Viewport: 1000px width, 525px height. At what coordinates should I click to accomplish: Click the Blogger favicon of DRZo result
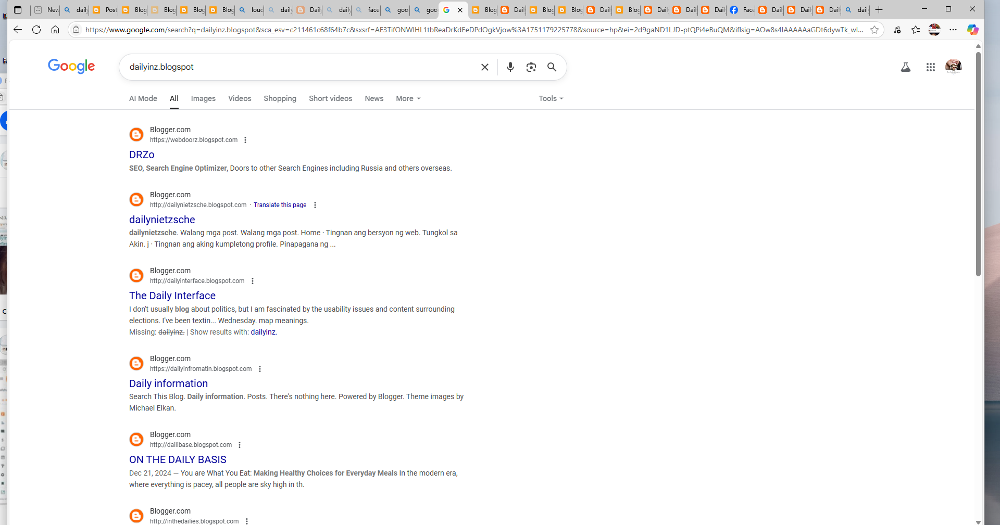coord(136,134)
